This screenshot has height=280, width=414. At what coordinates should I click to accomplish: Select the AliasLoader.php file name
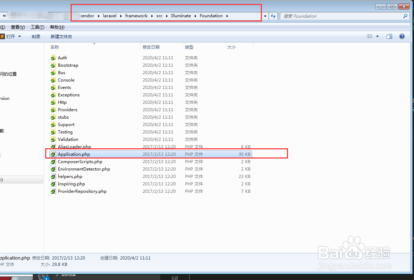pyautogui.click(x=74, y=147)
